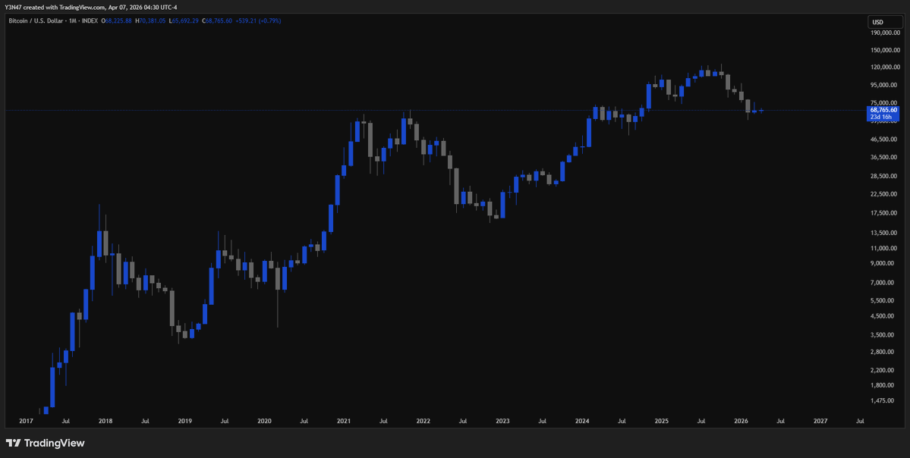Viewport: 910px width, 458px height.
Task: Click the 120,000.00 price axis label
Action: click(885, 67)
